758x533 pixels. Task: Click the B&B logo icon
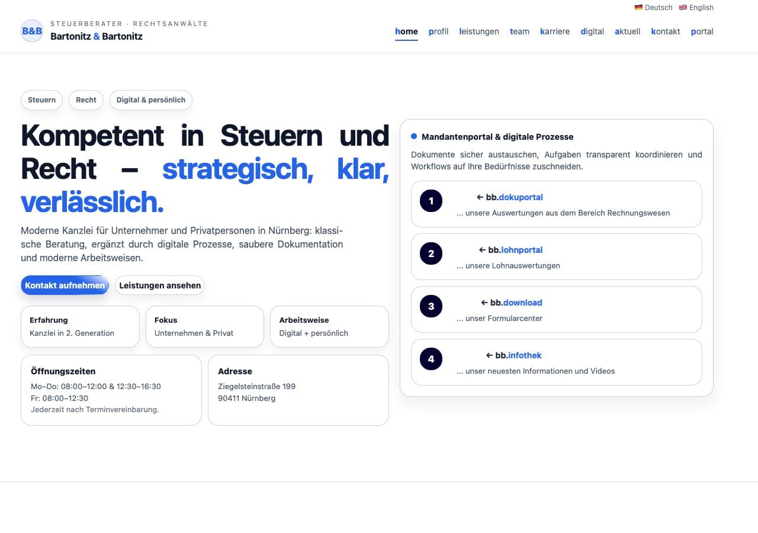coord(32,31)
